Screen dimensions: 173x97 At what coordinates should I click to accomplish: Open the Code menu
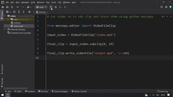click(33, 2)
